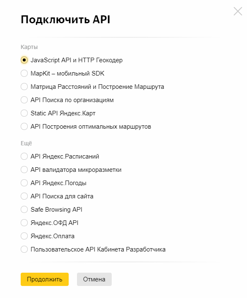This screenshot has height=298, width=247.
Task: Choose API Яндекс.Погоды option
Action: tap(24, 183)
